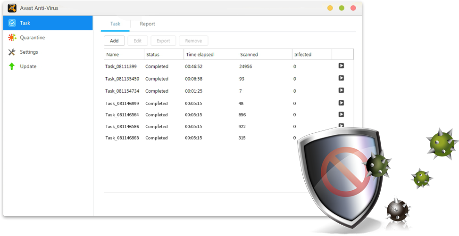Open the Task section in sidebar
Image resolution: width=459 pixels, height=236 pixels.
coord(48,23)
